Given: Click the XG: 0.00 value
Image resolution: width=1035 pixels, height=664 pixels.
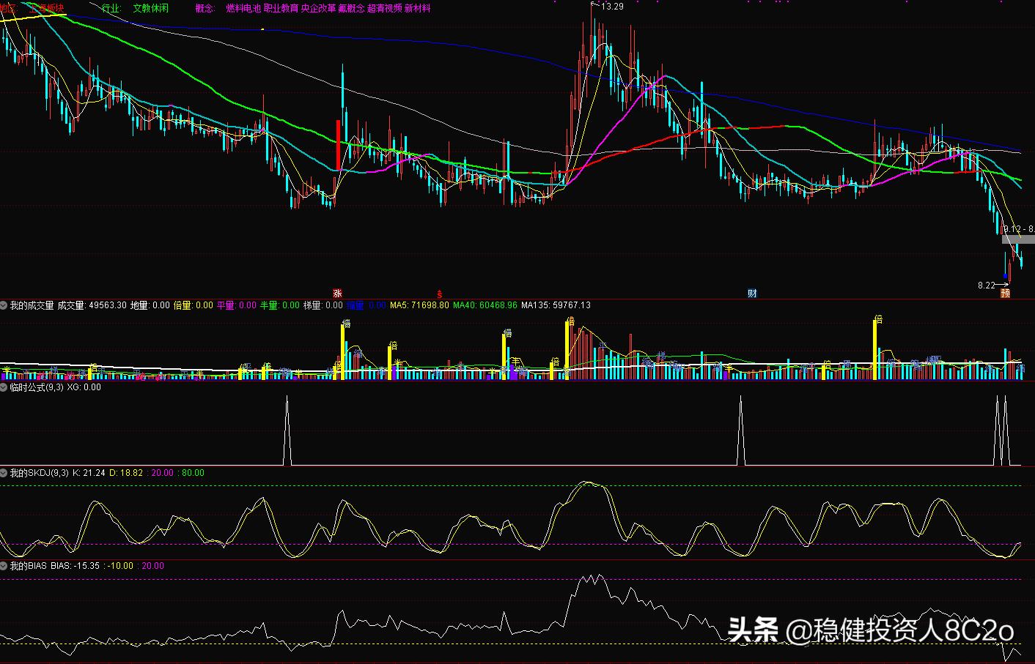Looking at the screenshot, I should 84,387.
